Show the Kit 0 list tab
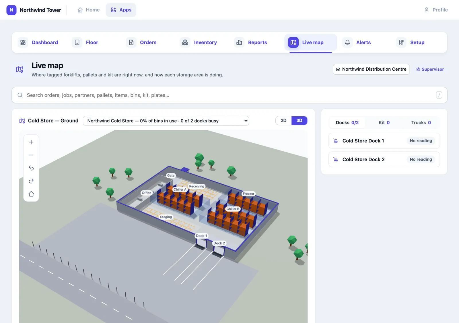The image size is (459, 323). pyautogui.click(x=384, y=123)
